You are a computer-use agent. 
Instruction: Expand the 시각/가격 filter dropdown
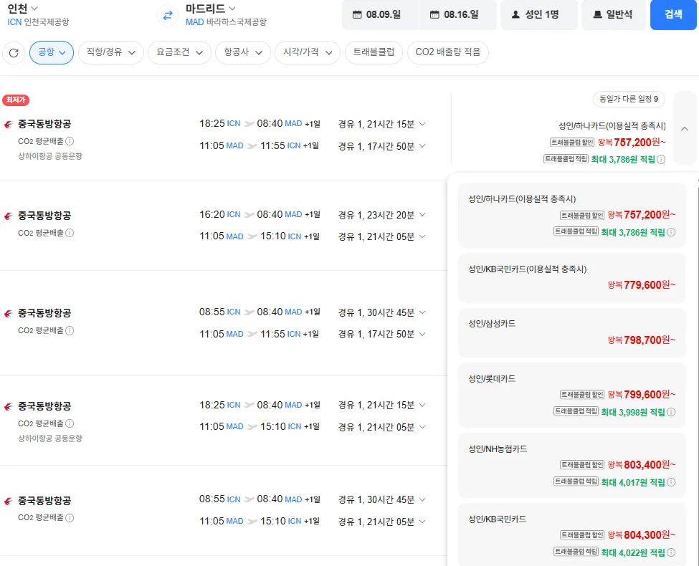point(308,52)
